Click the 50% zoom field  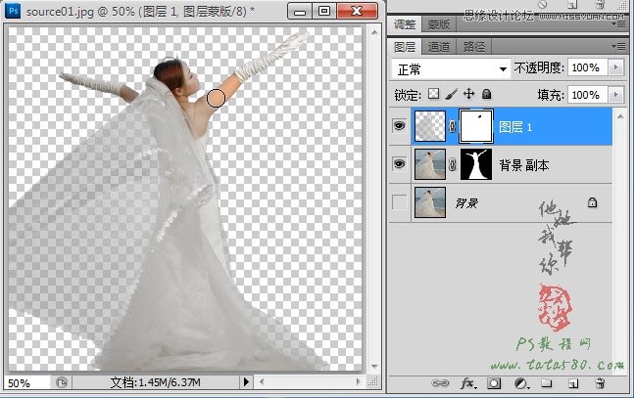(x=27, y=382)
